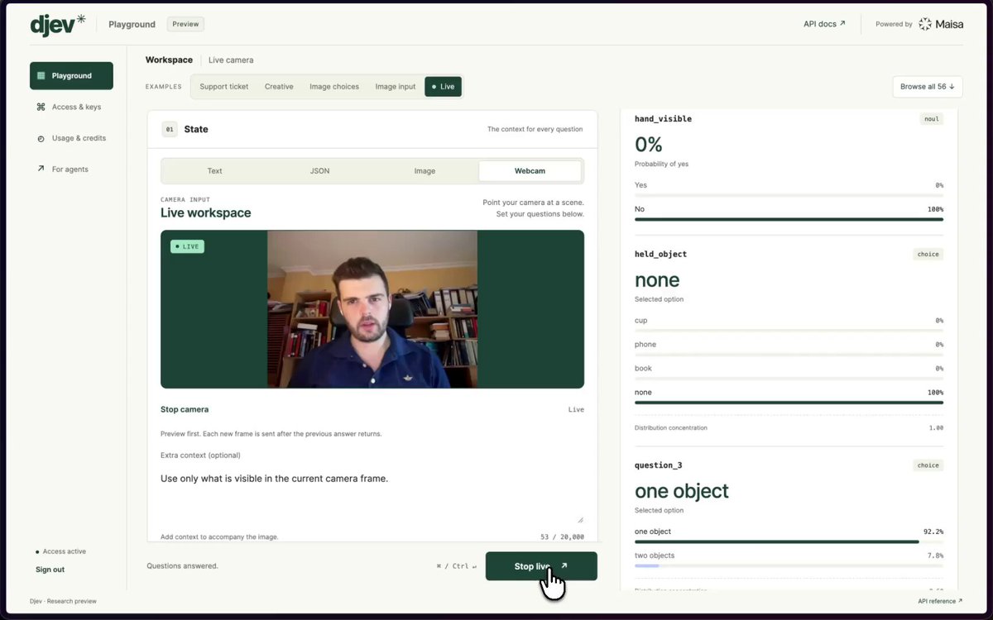Click the Usage & credits icon
The height and width of the screenshot is (620, 993).
pos(41,138)
